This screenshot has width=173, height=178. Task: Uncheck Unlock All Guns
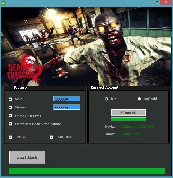coord(10,116)
